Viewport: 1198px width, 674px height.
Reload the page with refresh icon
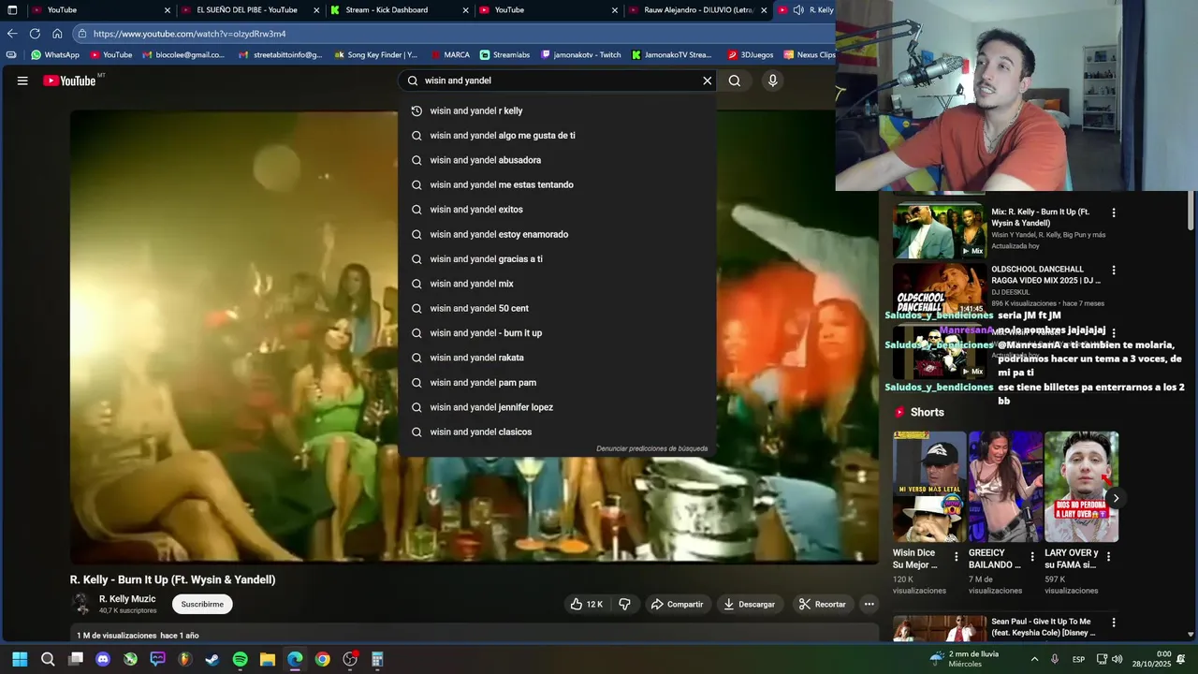click(35, 34)
